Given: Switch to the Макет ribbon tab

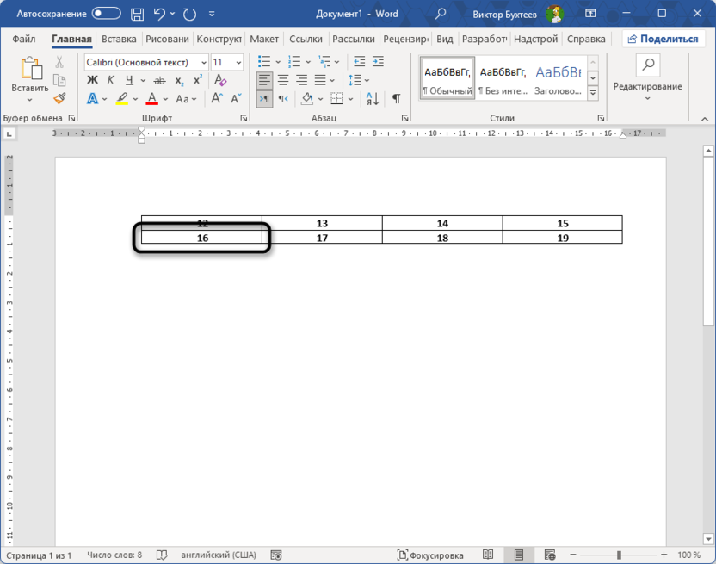Looking at the screenshot, I should point(264,39).
